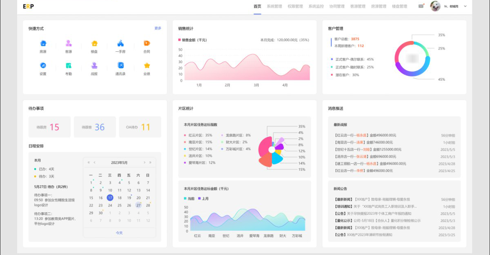Select day 27 in the calendar
The height and width of the screenshot is (255, 490).
click(138, 205)
